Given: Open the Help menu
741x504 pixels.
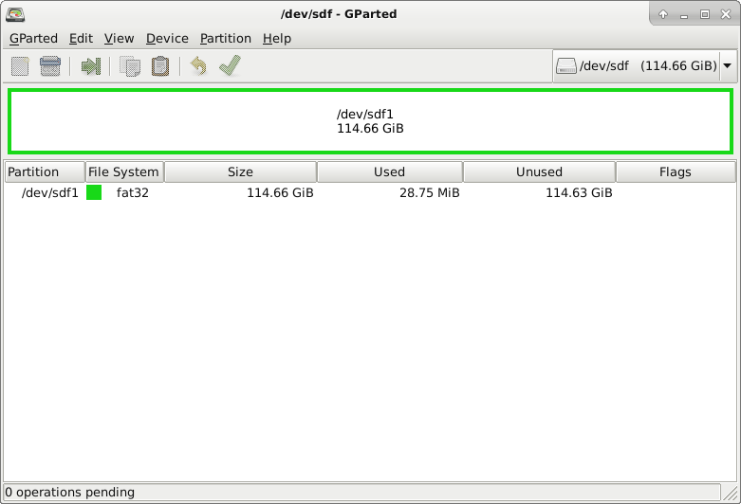Looking at the screenshot, I should (277, 38).
